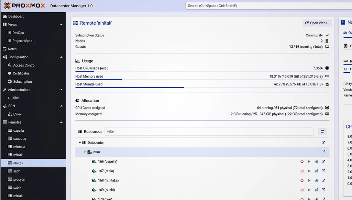Click the Dashboard sidebar entry
This screenshot has height=200, width=352.
click(15, 16)
